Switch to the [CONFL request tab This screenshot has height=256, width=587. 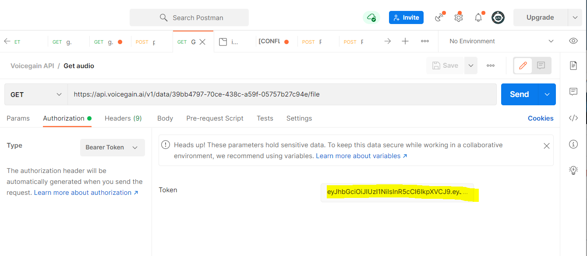click(274, 42)
